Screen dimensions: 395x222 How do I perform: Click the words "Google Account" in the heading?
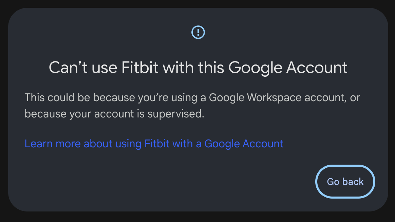pyautogui.click(x=291, y=68)
